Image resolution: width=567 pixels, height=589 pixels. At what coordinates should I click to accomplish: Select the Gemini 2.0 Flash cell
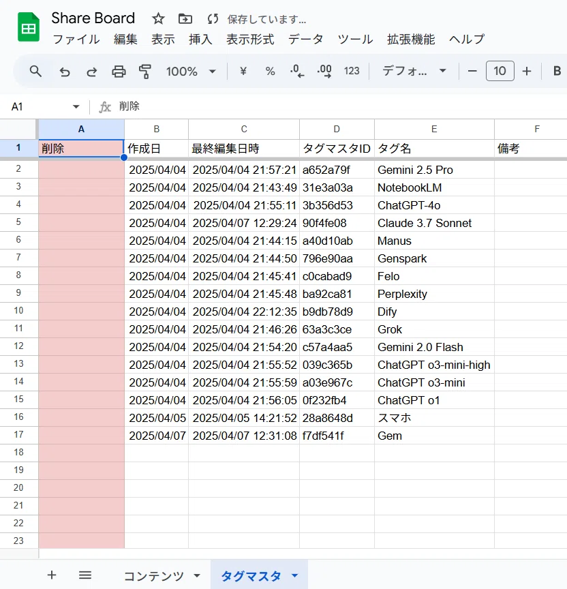434,347
